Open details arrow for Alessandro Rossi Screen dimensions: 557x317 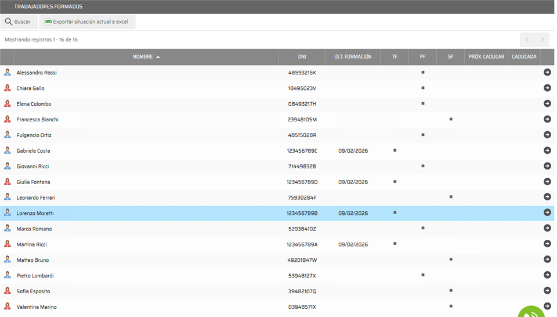[547, 72]
